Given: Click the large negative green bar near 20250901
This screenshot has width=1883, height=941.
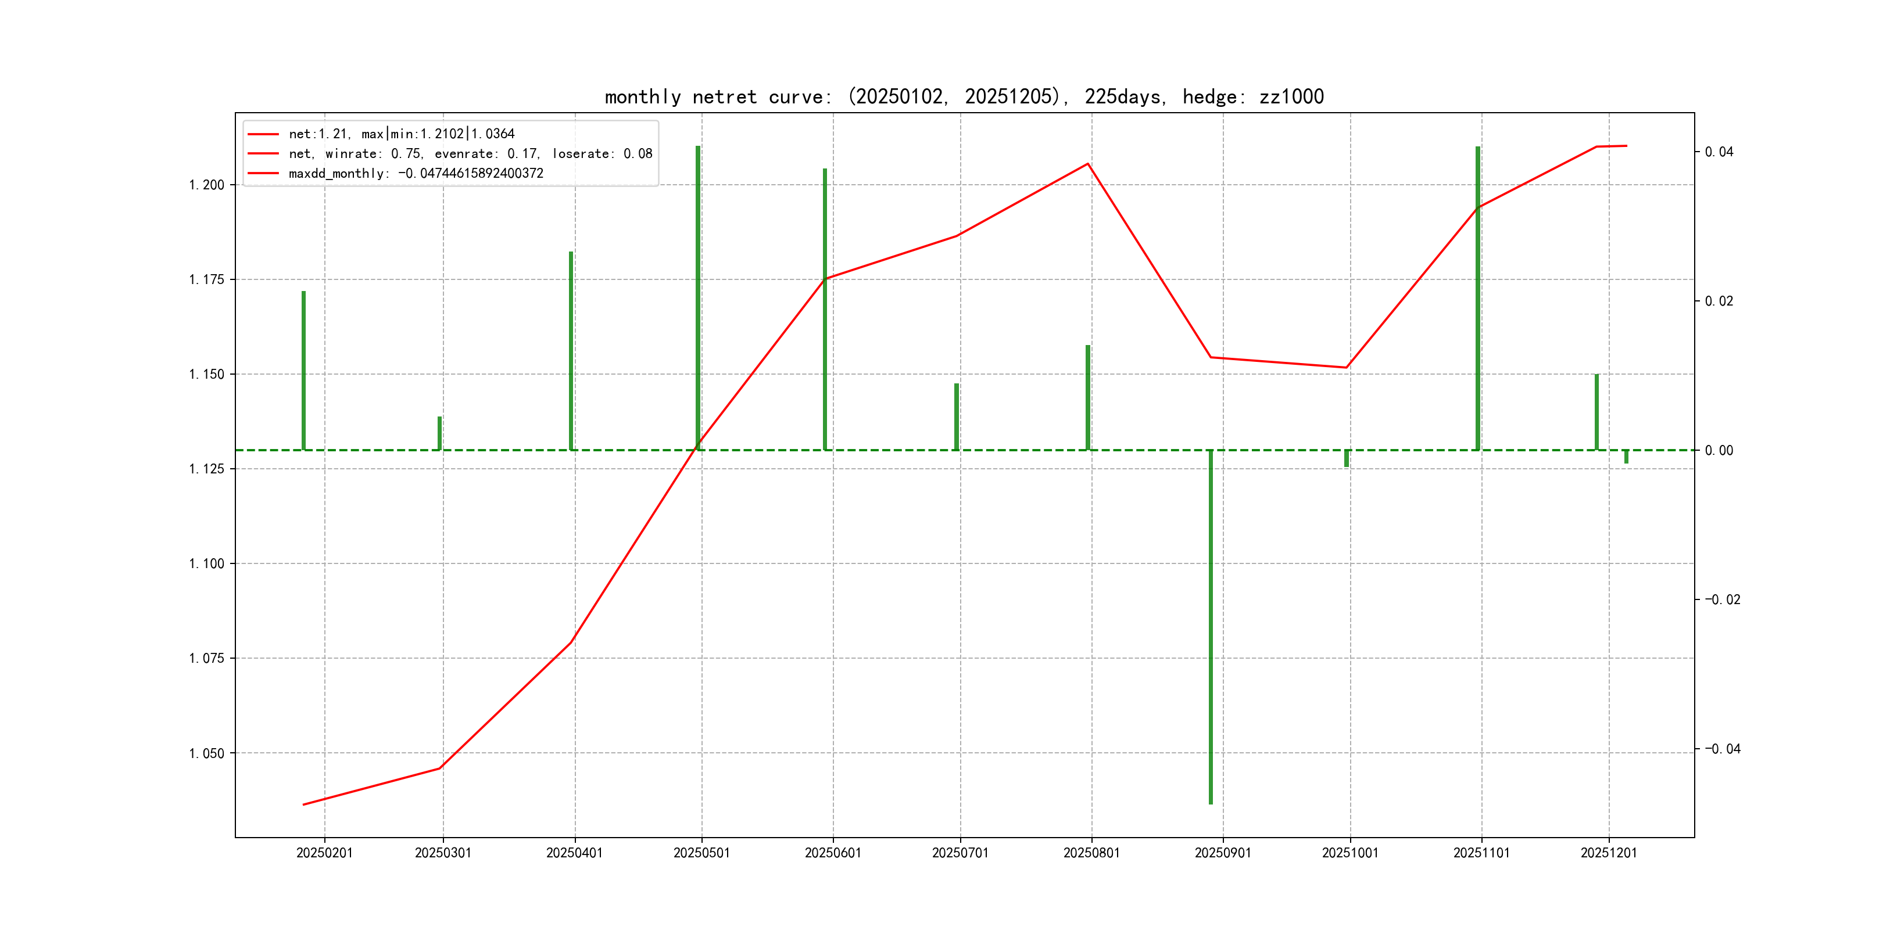Looking at the screenshot, I should pyautogui.click(x=1211, y=628).
